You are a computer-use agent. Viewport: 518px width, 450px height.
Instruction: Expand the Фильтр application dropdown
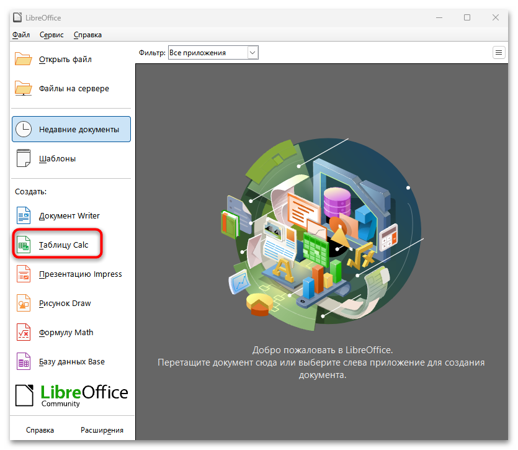click(252, 53)
